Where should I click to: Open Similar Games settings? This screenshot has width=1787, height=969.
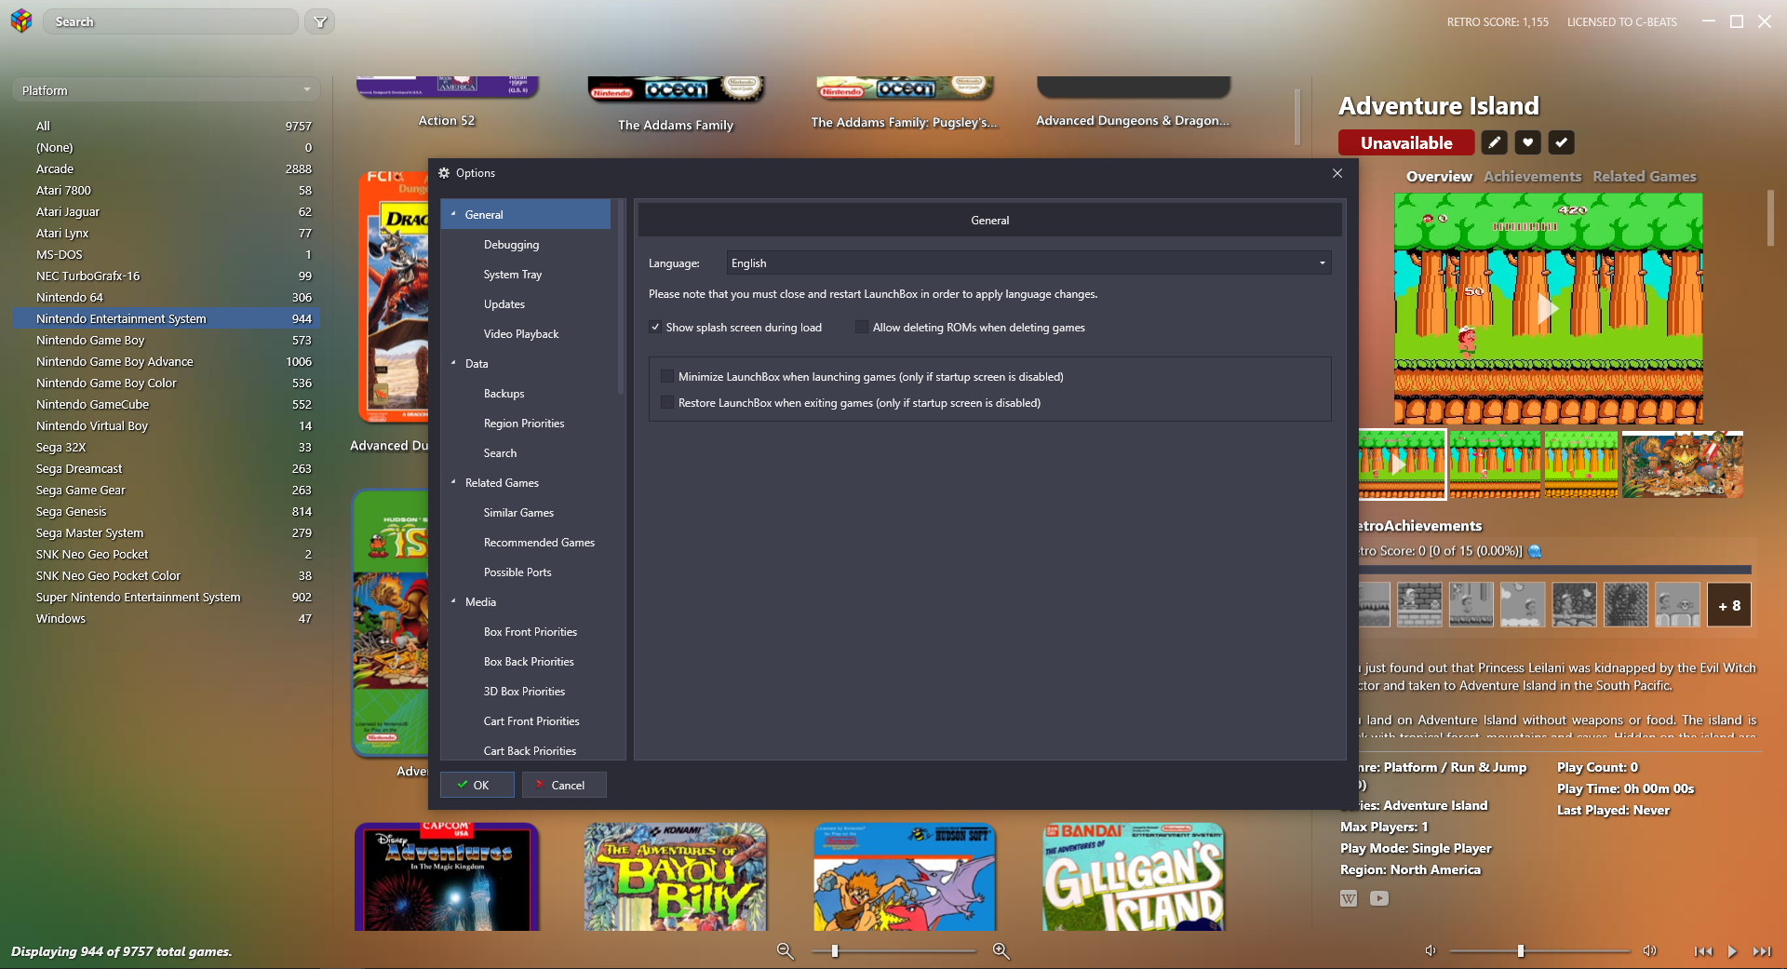pyautogui.click(x=518, y=513)
